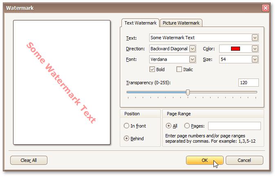Select the Text Watermark tab
The width and height of the screenshot is (276, 177).
click(140, 23)
